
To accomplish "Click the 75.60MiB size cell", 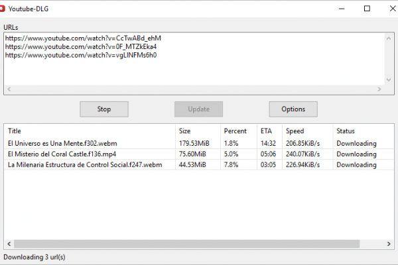I will coord(192,154).
